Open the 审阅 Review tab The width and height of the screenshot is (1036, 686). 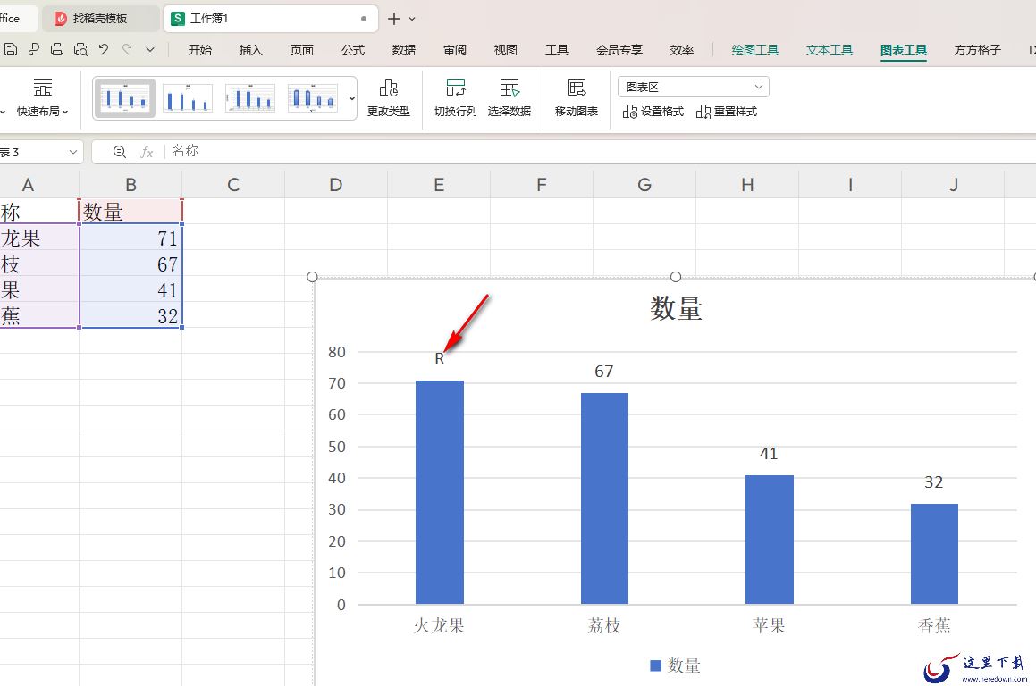coord(455,50)
